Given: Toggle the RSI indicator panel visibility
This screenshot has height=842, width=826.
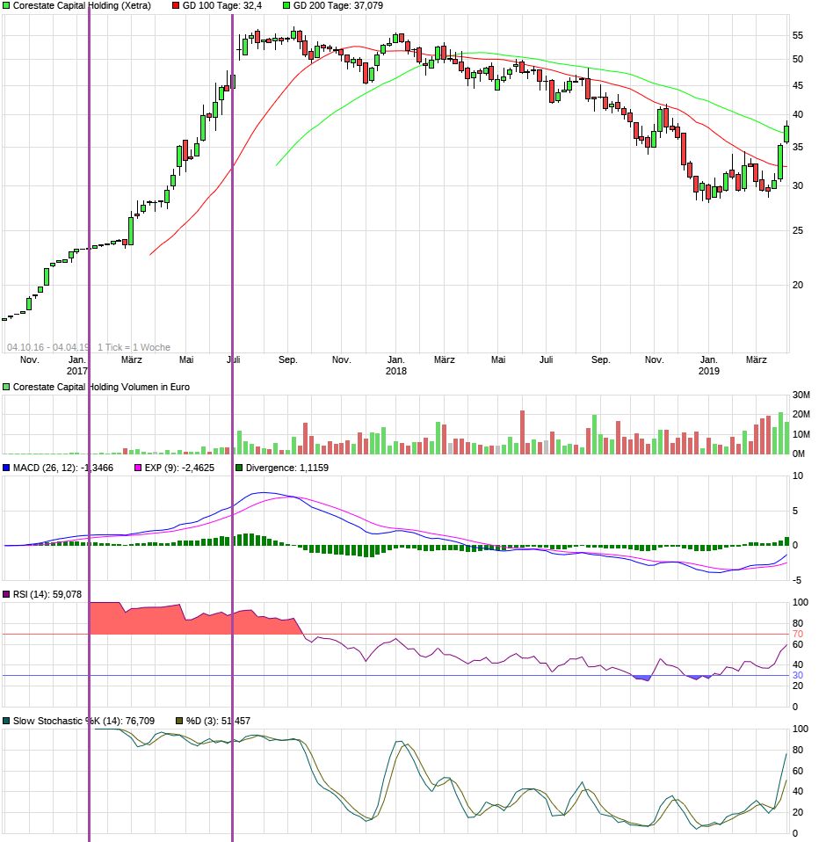Looking at the screenshot, I should [x=6, y=594].
